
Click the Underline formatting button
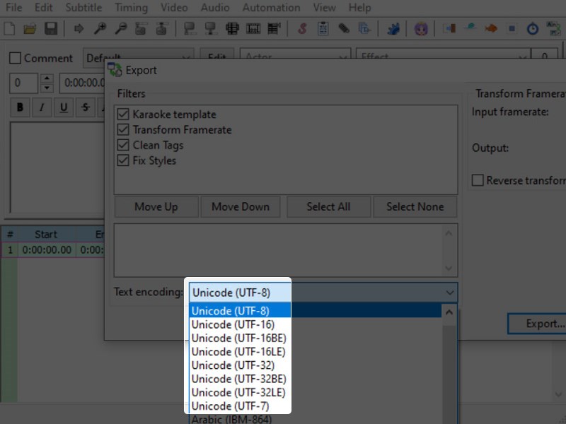pos(64,107)
